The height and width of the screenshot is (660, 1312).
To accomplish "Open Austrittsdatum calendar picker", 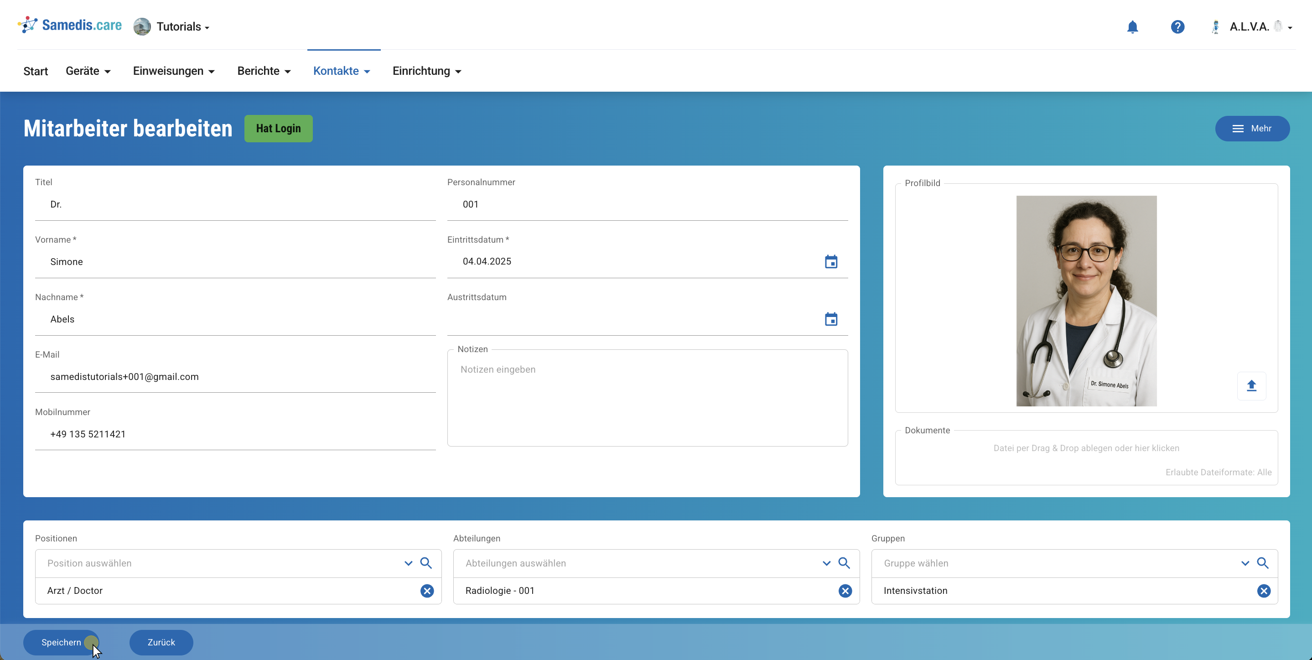I will (x=831, y=319).
